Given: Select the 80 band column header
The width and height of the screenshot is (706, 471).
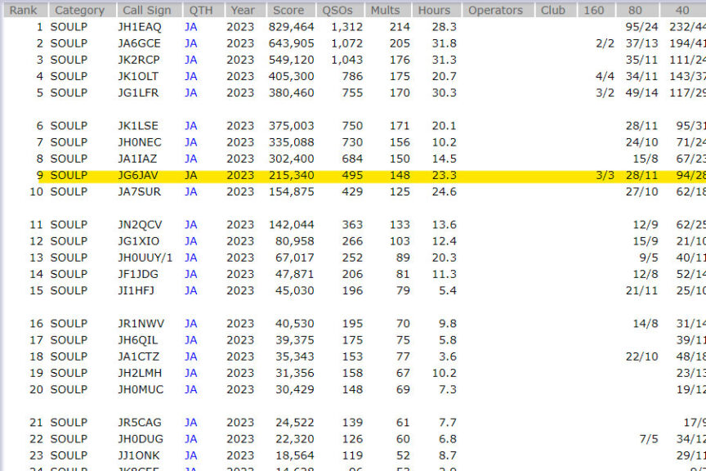Looking at the screenshot, I should coord(635,11).
